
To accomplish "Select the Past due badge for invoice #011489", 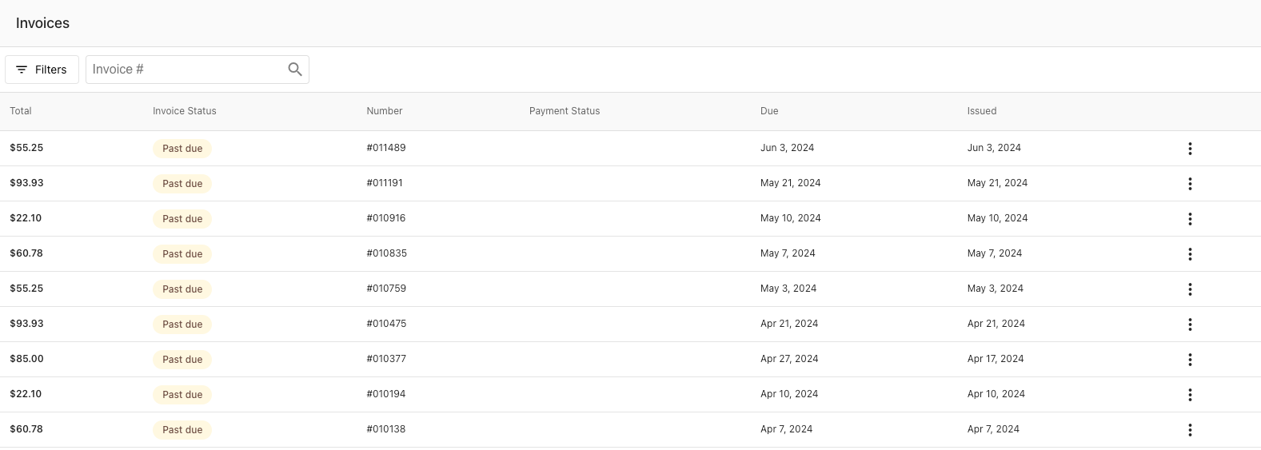I will 182,149.
